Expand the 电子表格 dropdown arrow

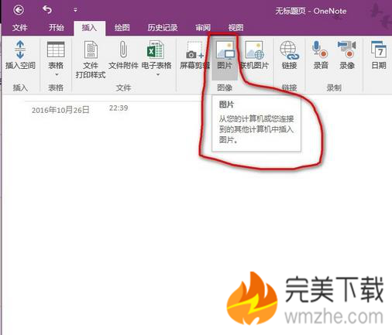point(158,75)
